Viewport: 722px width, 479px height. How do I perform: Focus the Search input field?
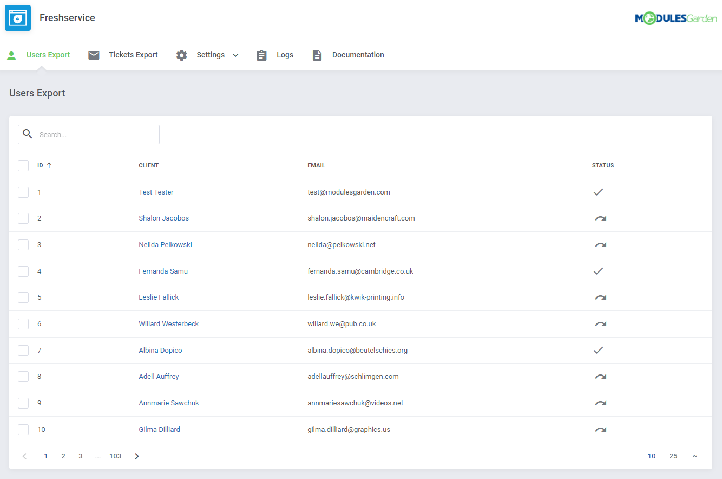[x=89, y=134]
